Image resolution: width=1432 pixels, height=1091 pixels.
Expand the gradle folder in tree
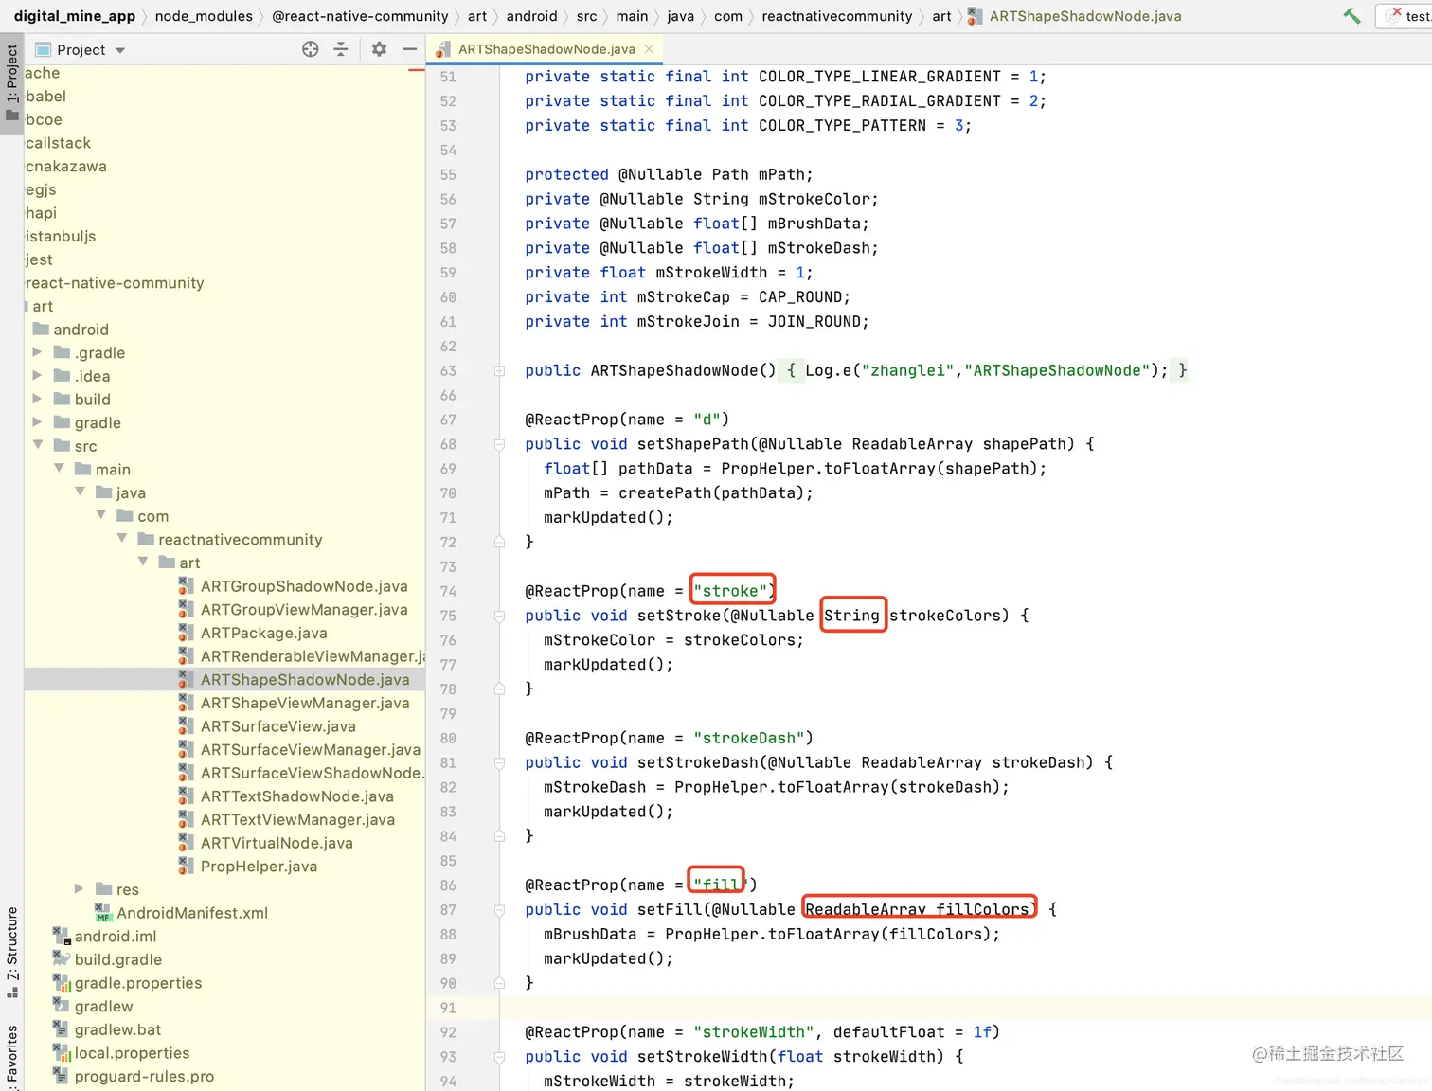37,422
